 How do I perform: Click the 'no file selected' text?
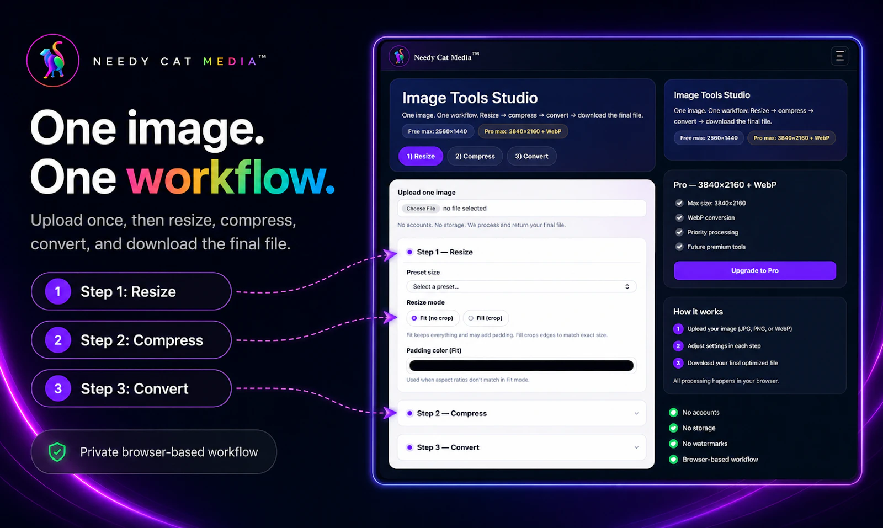click(x=465, y=209)
